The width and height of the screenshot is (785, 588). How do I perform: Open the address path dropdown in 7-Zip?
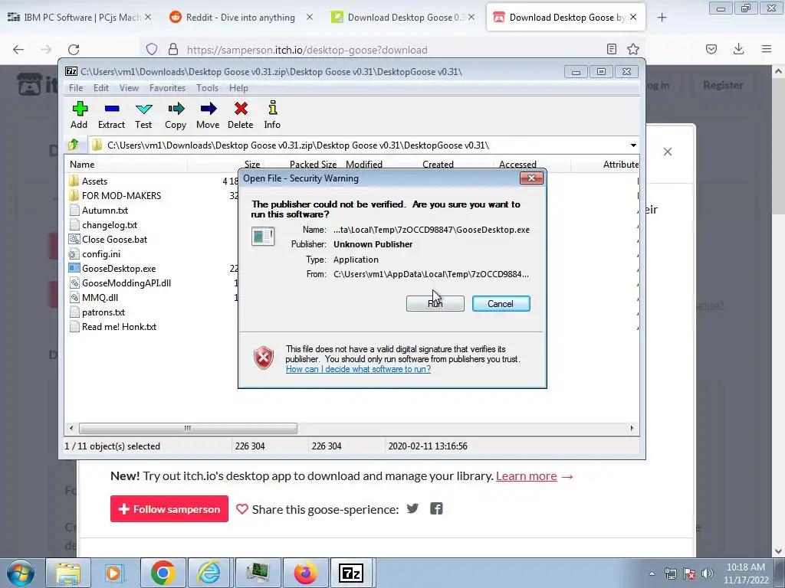633,145
